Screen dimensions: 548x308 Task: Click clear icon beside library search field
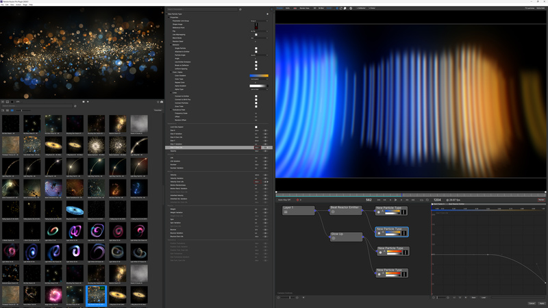75,106
